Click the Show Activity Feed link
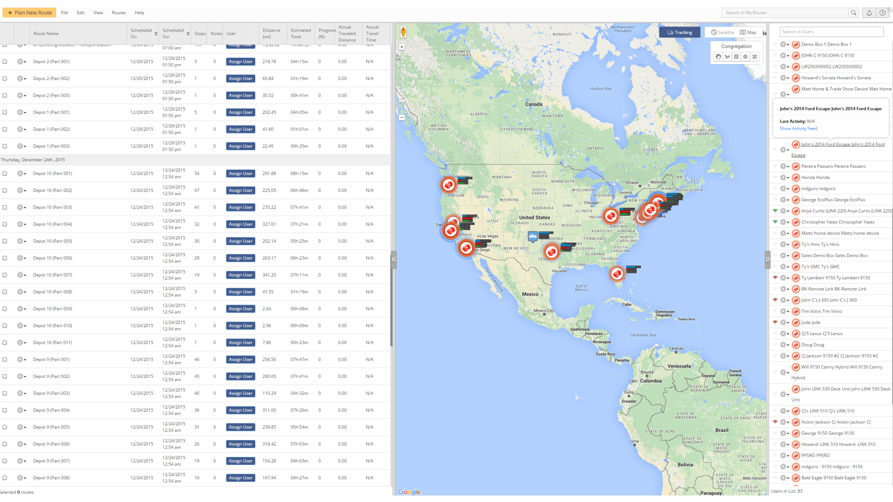Screen dimensions: 893x502 pos(798,129)
